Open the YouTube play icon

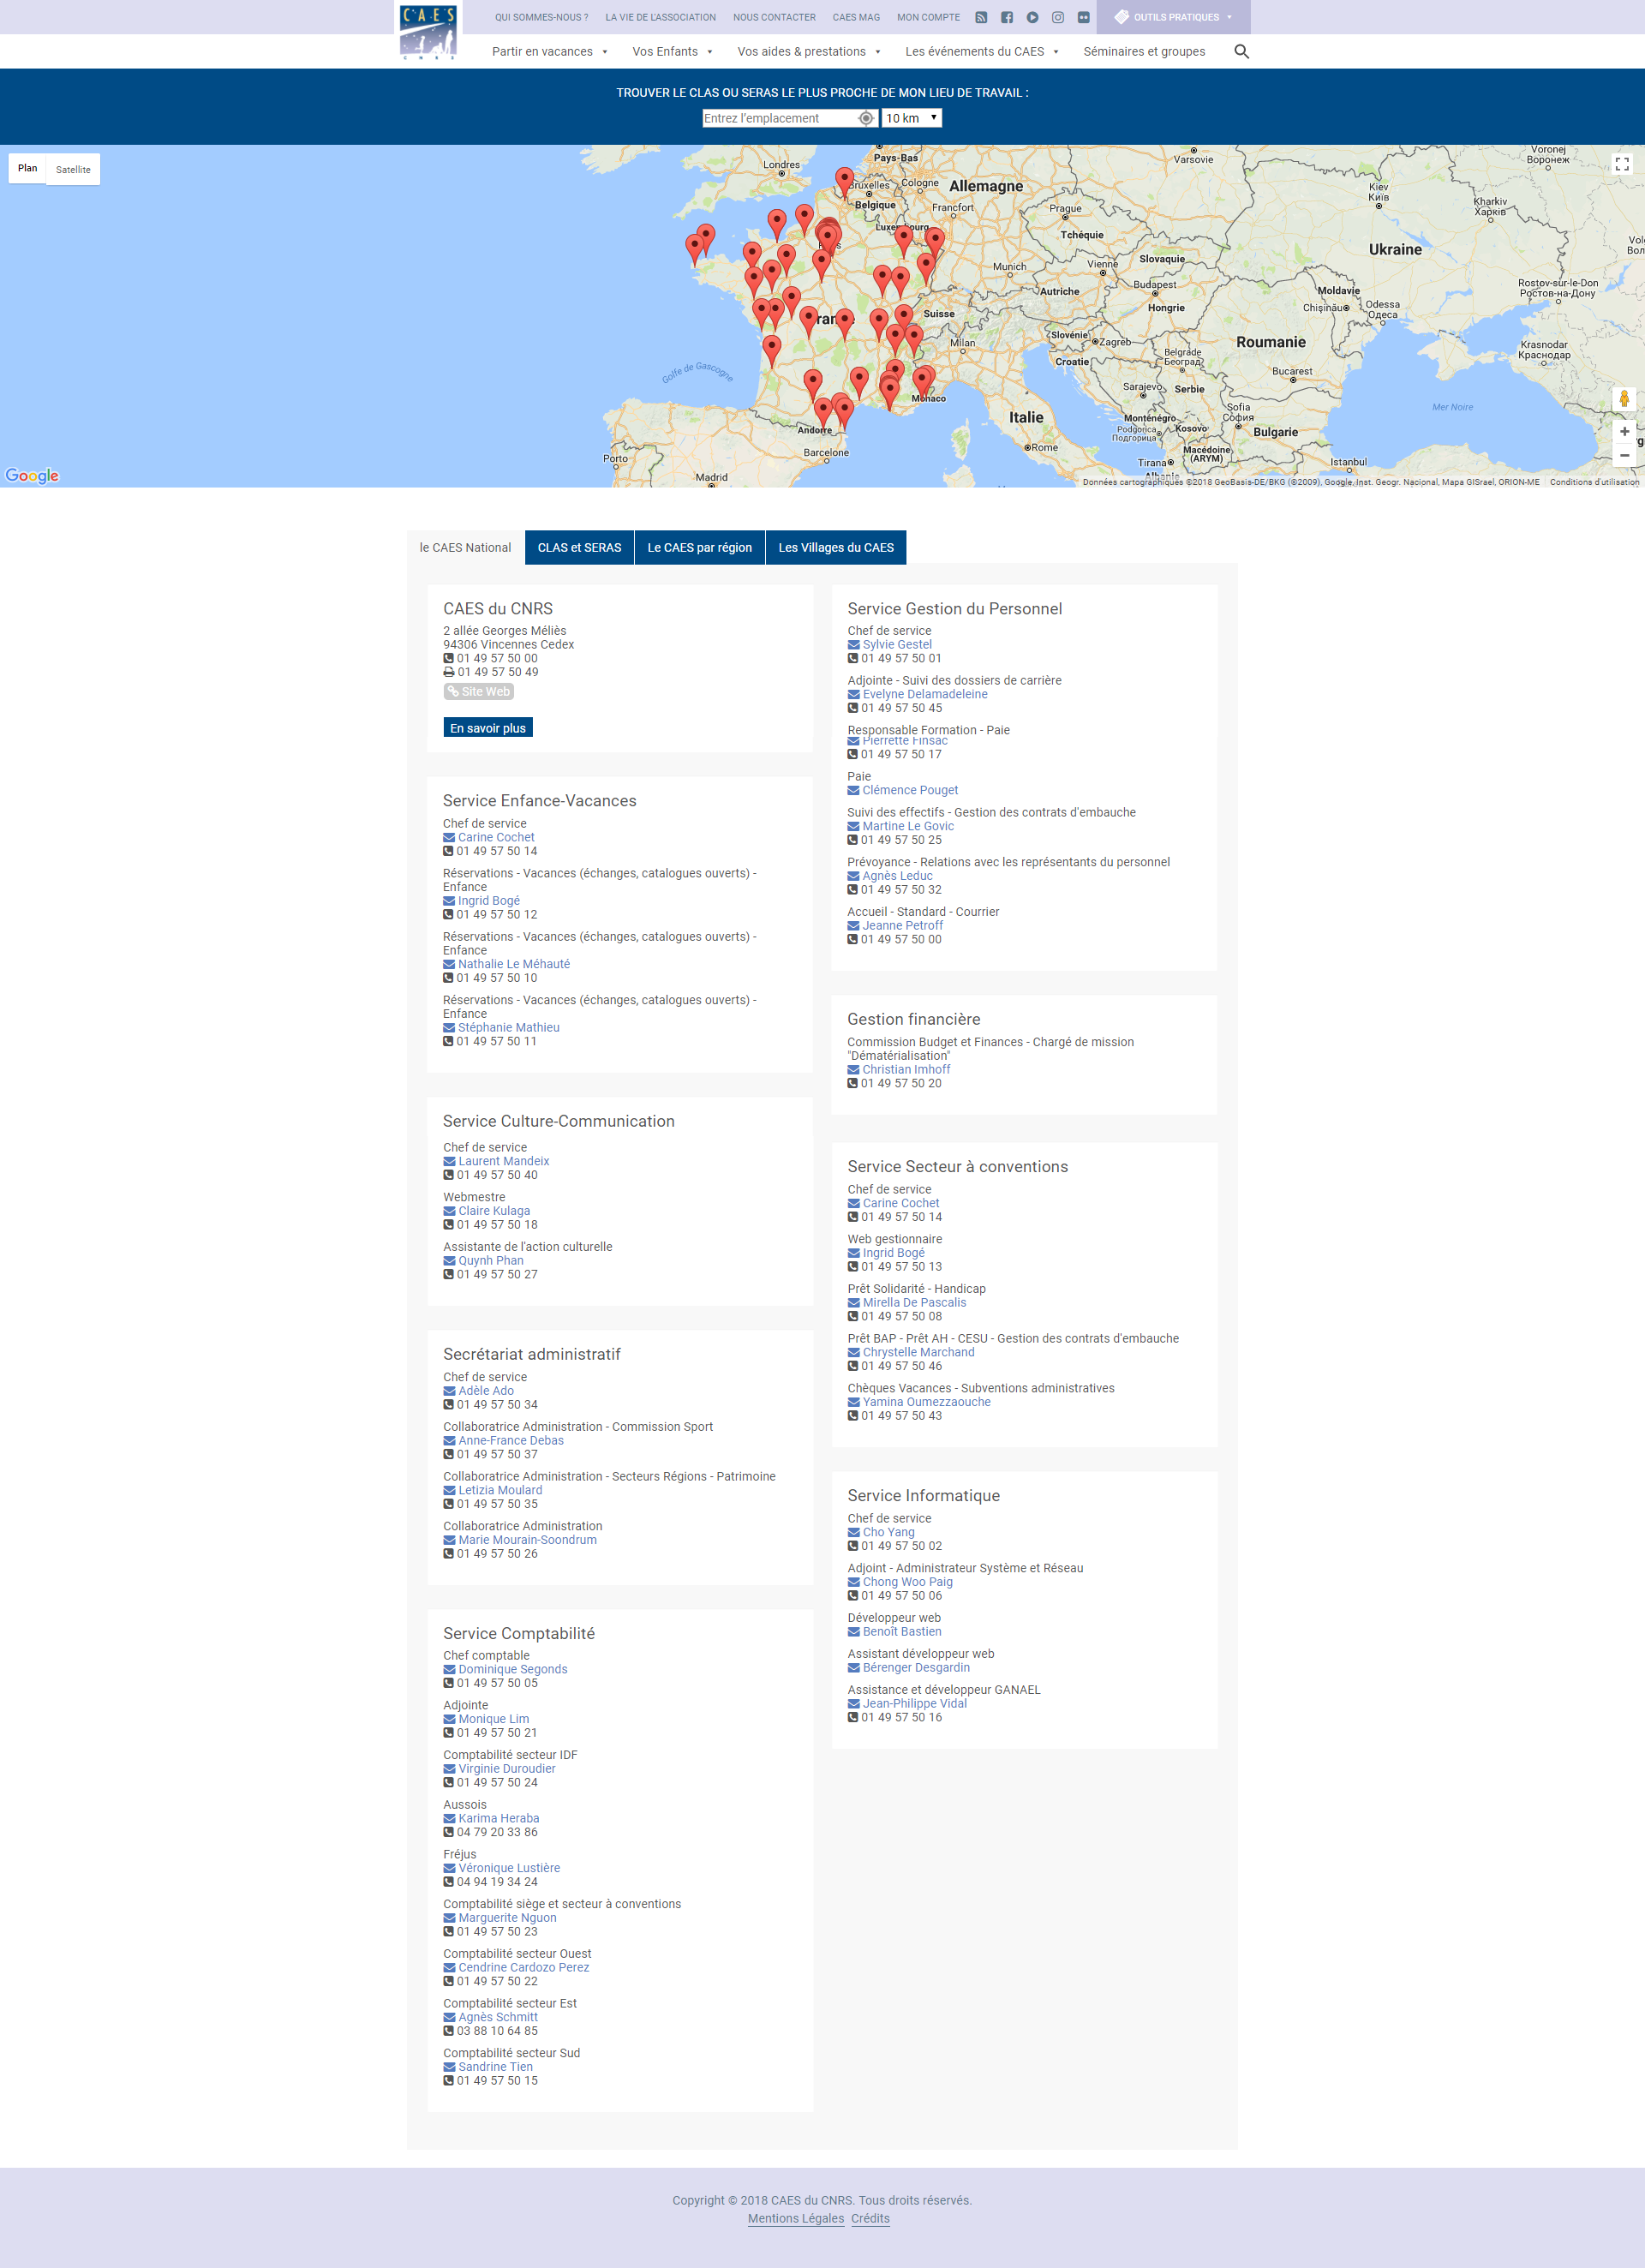point(1032,17)
